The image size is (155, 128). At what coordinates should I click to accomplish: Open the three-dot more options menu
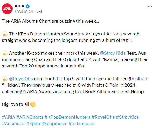click(x=150, y=6)
